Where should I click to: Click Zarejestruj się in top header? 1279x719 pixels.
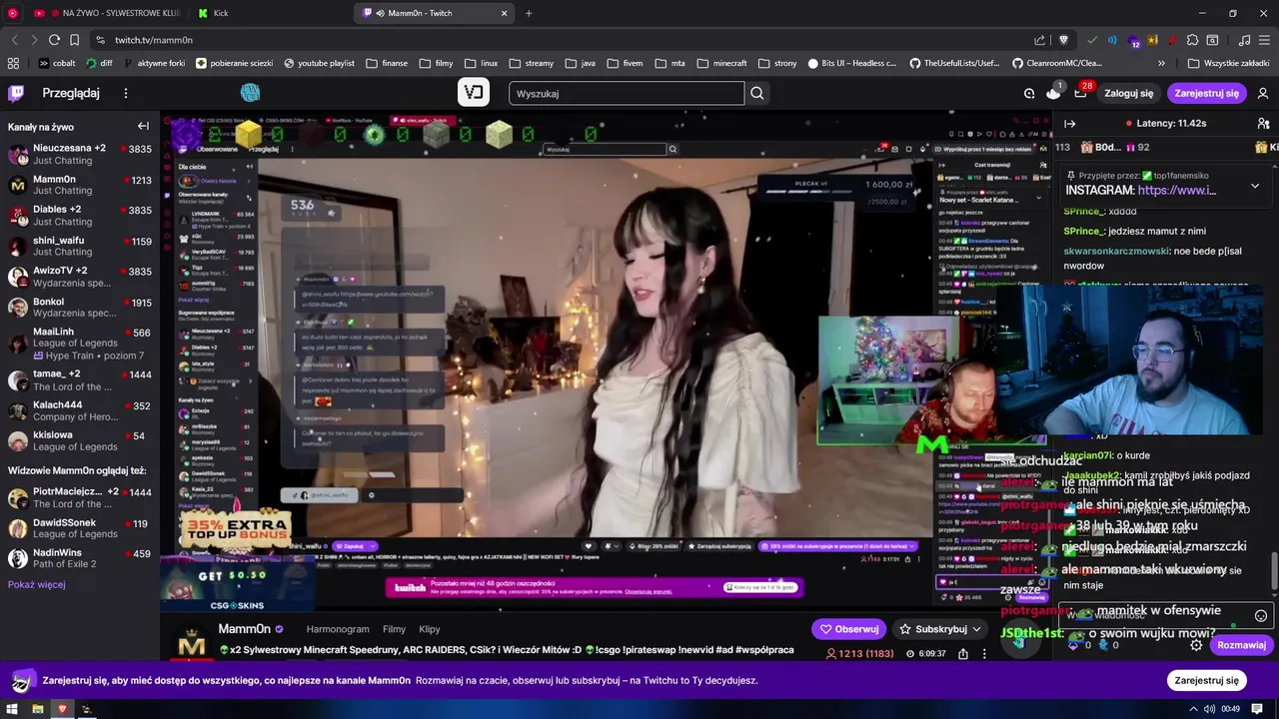[1206, 93]
